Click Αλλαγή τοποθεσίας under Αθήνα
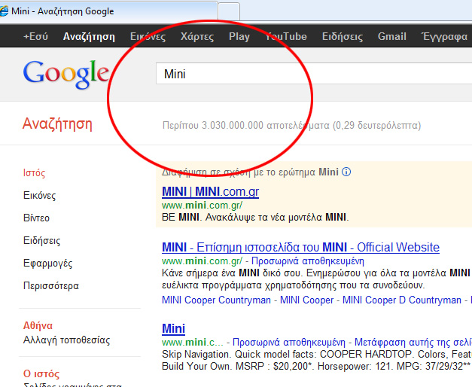The width and height of the screenshot is (472, 387). click(65, 341)
